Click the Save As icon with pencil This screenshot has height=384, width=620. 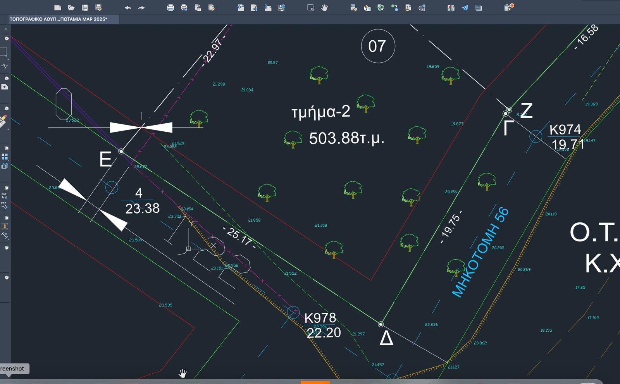99,8
